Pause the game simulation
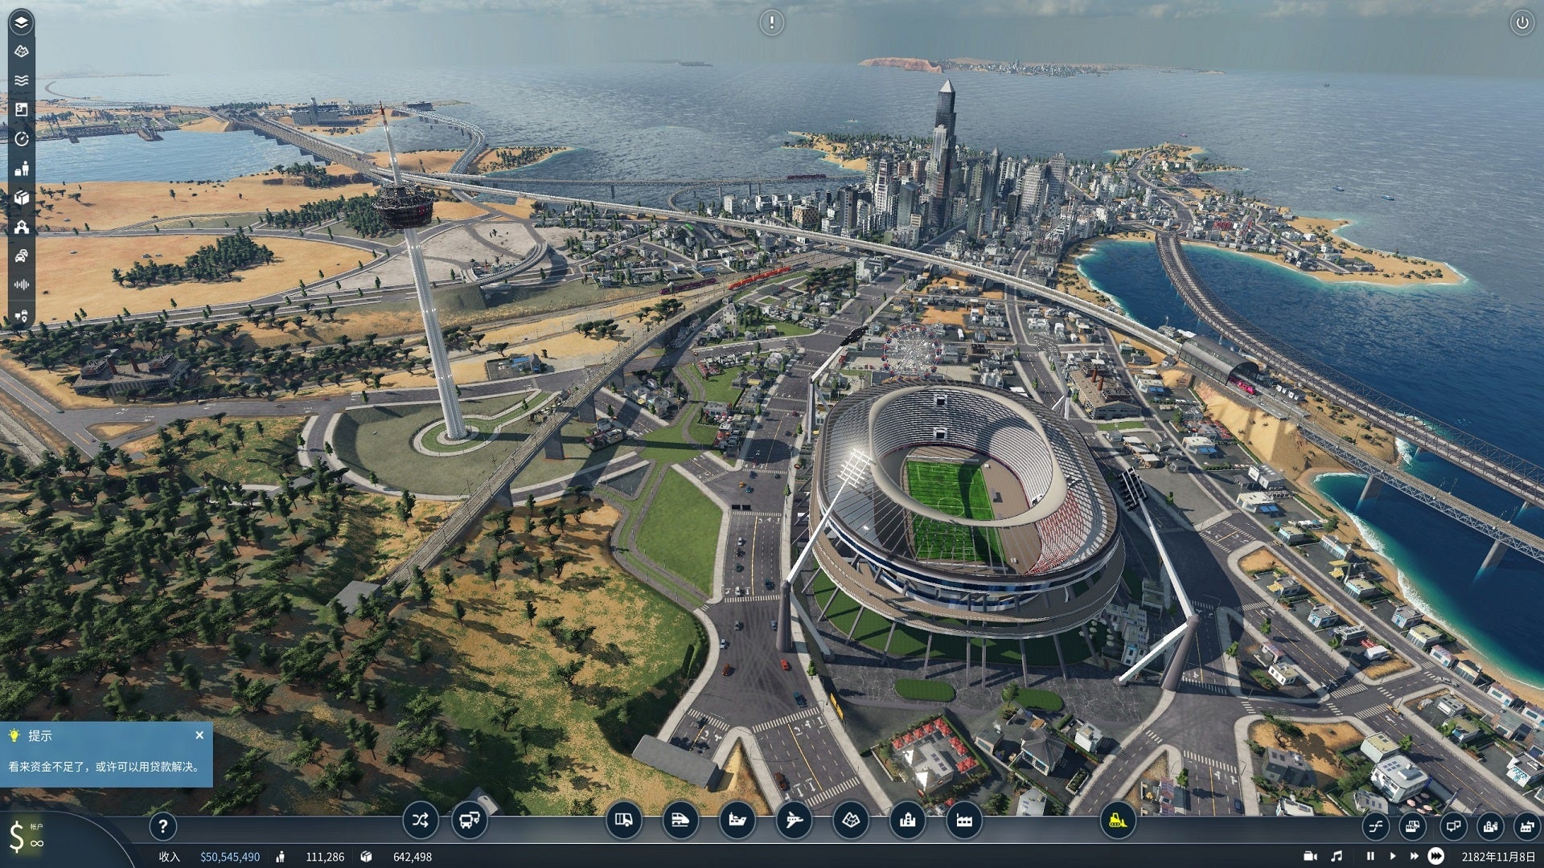The image size is (1544, 868). [1370, 857]
